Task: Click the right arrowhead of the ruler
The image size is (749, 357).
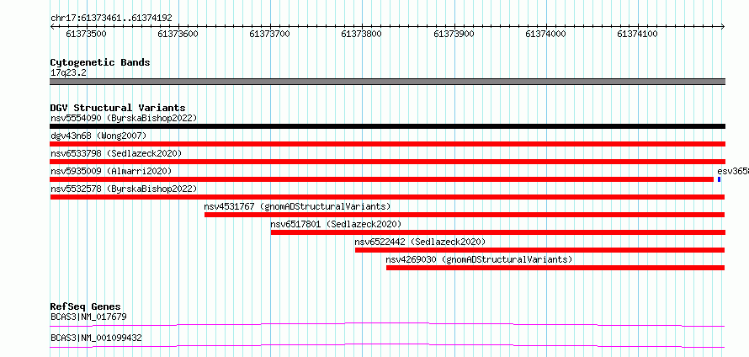Action: pyautogui.click(x=723, y=26)
